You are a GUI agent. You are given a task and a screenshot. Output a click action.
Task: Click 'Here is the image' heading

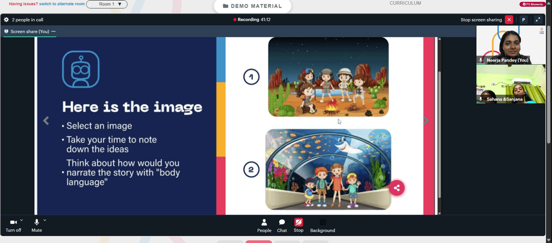132,107
